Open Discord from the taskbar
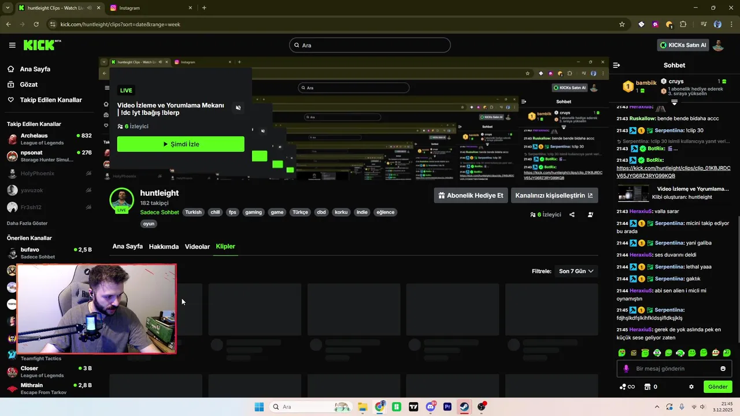The width and height of the screenshot is (740, 416). pyautogui.click(x=431, y=407)
